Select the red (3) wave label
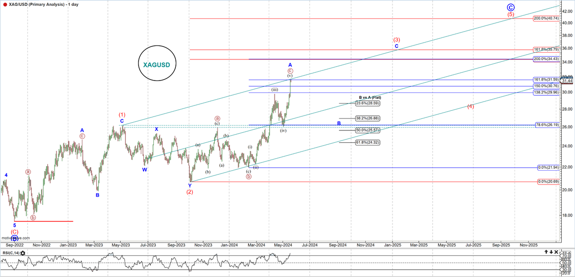The height and width of the screenshot is (277, 575). 397,40
